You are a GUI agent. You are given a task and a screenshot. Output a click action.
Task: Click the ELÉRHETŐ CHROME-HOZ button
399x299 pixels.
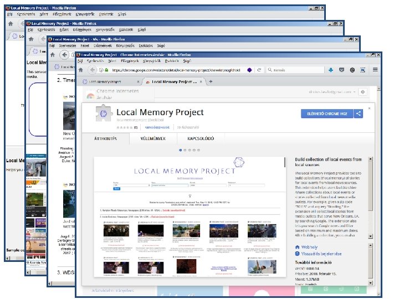[328, 114]
